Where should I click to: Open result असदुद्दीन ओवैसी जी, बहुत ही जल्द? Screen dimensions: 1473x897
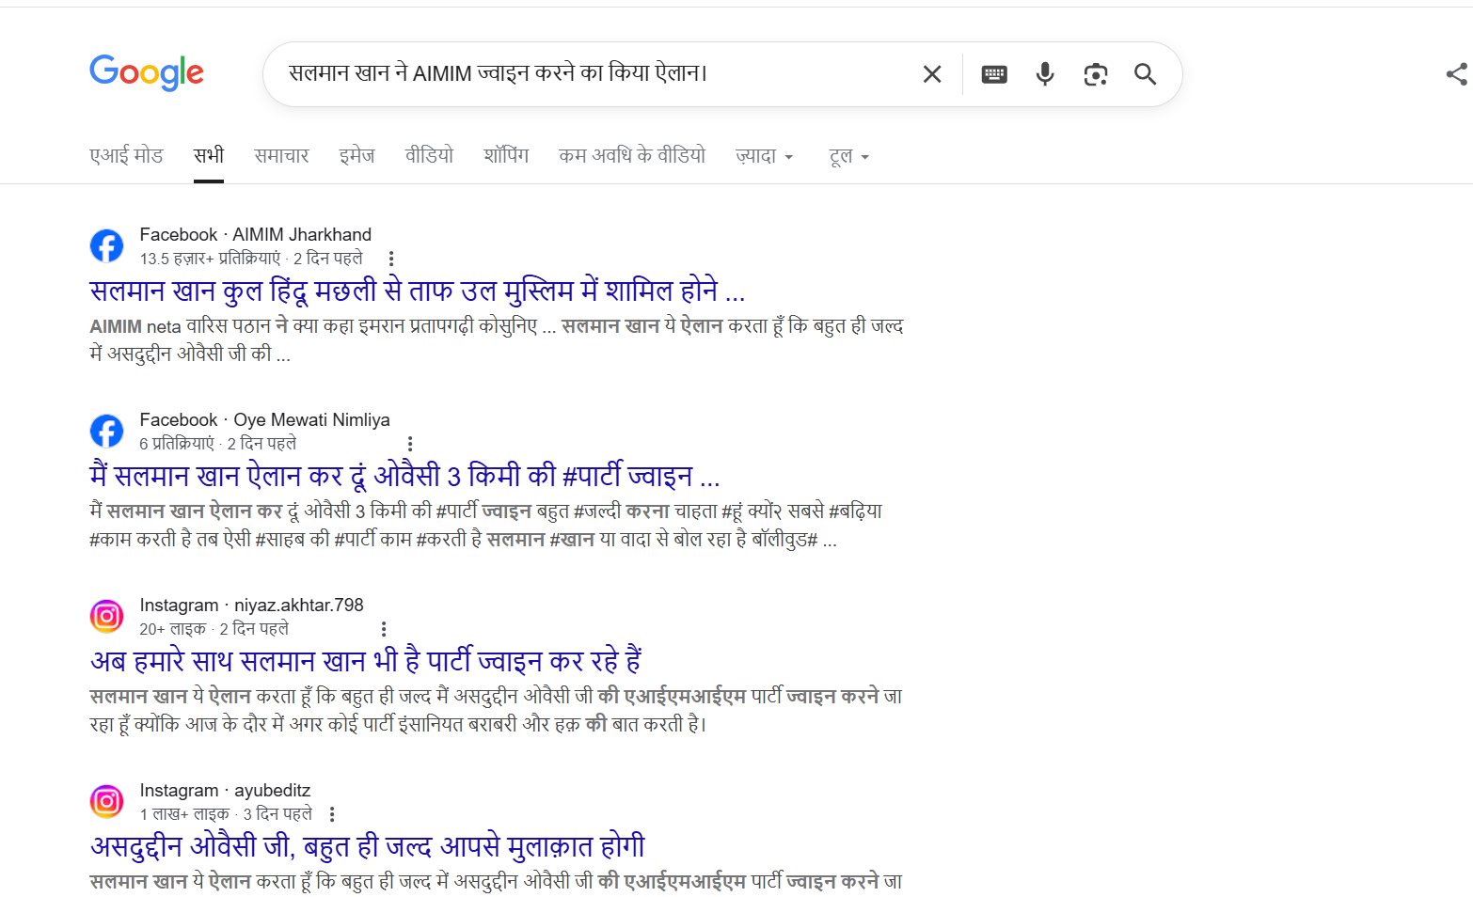368,846
